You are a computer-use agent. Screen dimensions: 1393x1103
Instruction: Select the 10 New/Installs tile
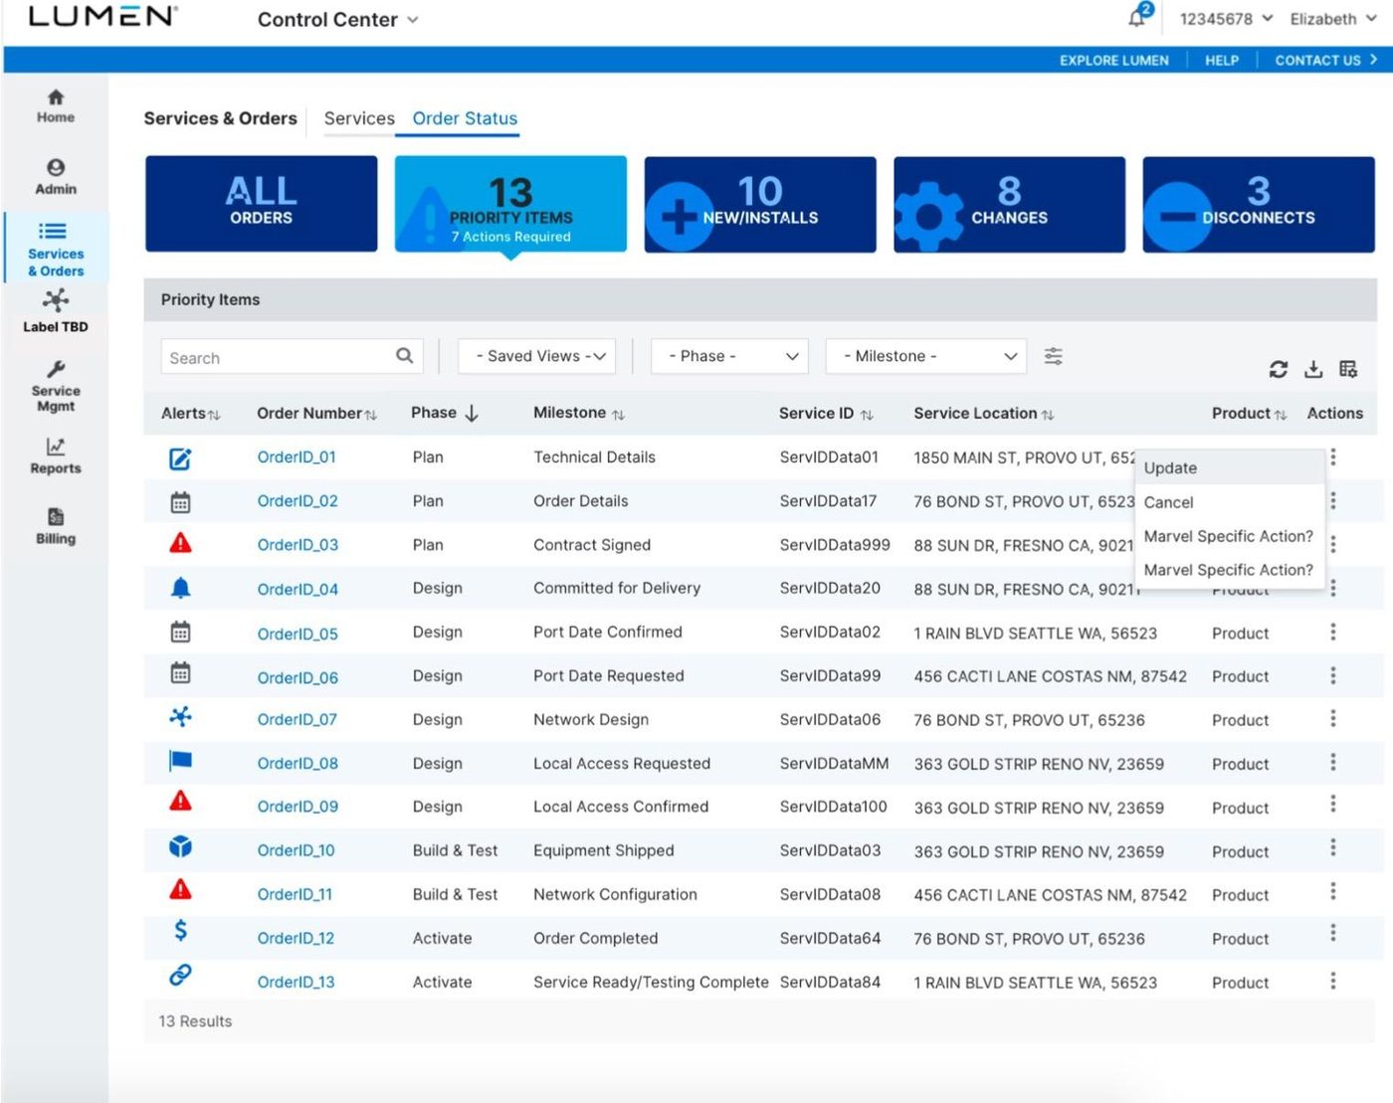[760, 204]
